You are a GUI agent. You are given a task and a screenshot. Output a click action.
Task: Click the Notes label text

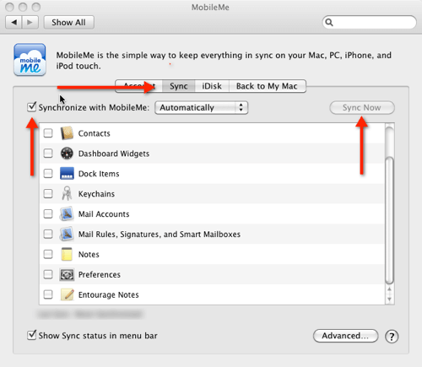pyautogui.click(x=89, y=255)
